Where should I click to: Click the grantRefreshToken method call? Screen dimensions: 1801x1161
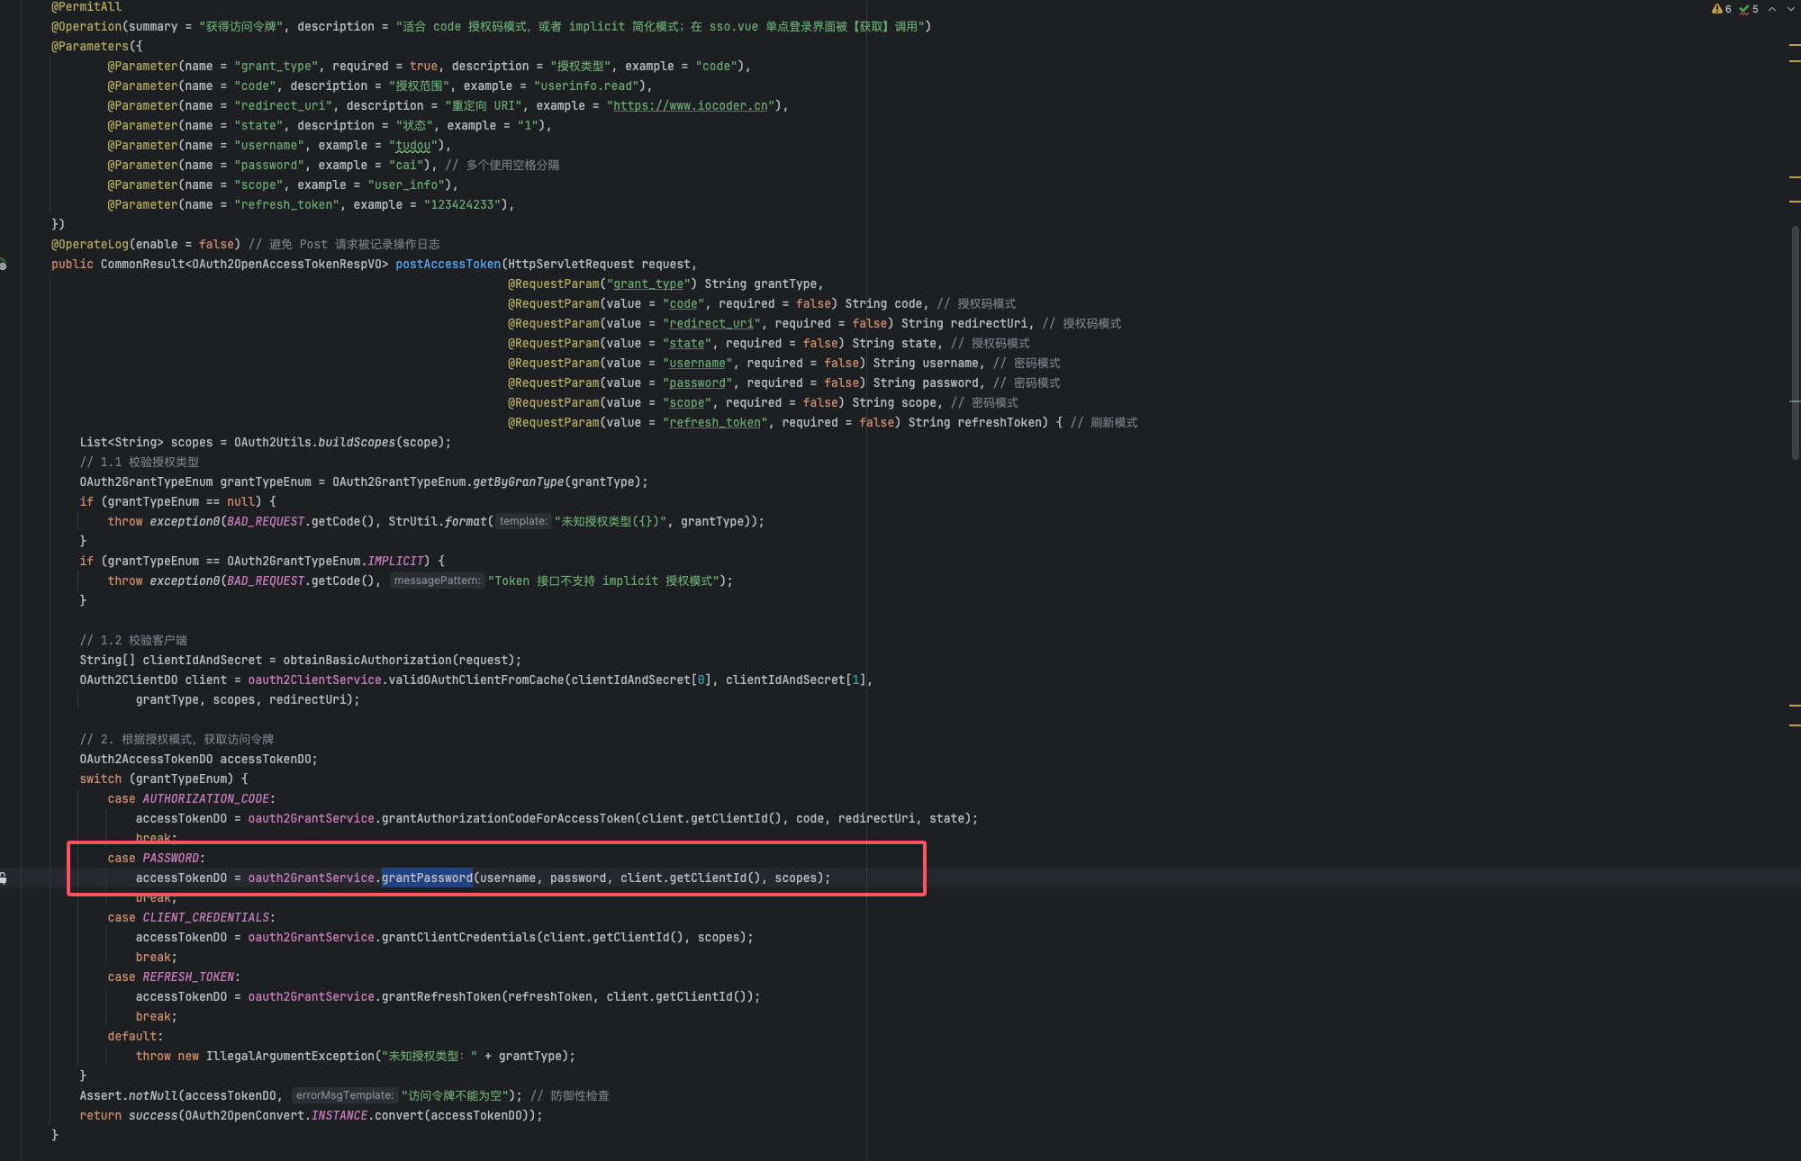point(441,997)
